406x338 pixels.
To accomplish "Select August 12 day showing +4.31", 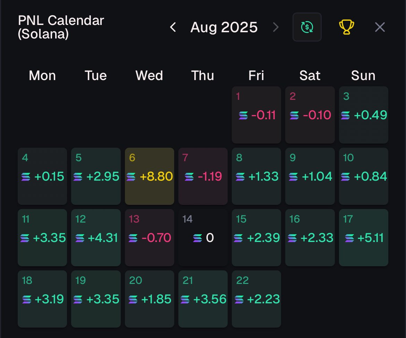I will coord(96,238).
